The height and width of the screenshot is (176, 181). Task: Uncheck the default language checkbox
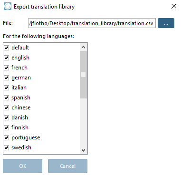click(x=6, y=48)
